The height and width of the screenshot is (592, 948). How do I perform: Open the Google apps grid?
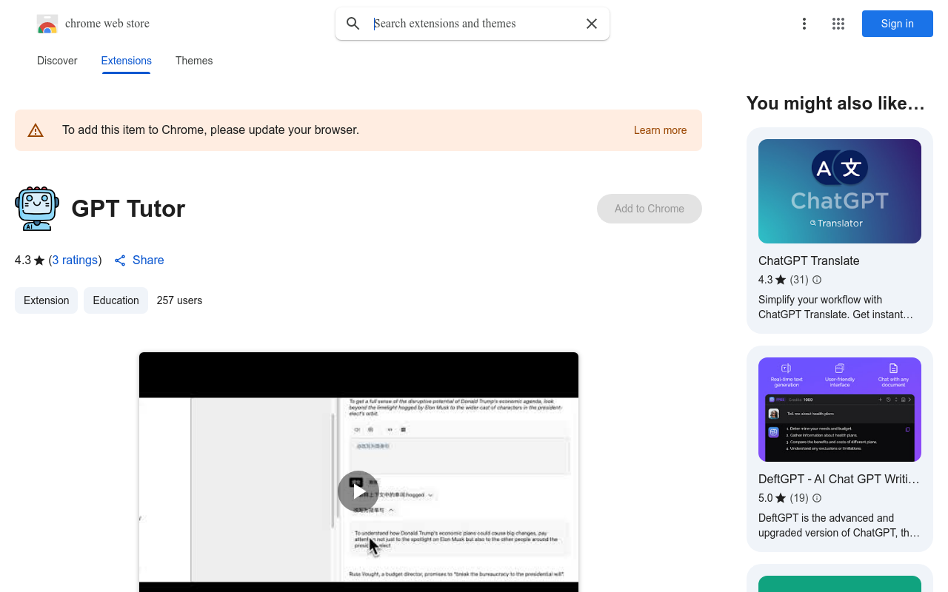[838, 24]
